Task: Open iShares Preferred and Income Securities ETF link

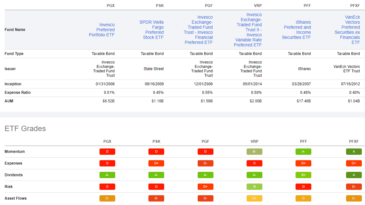Action: 296,30
